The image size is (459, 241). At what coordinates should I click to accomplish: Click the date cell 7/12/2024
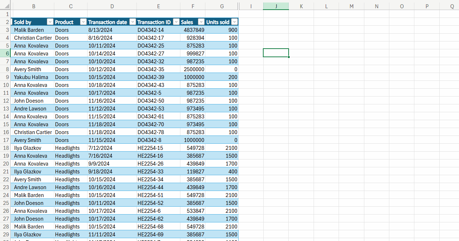click(100, 148)
